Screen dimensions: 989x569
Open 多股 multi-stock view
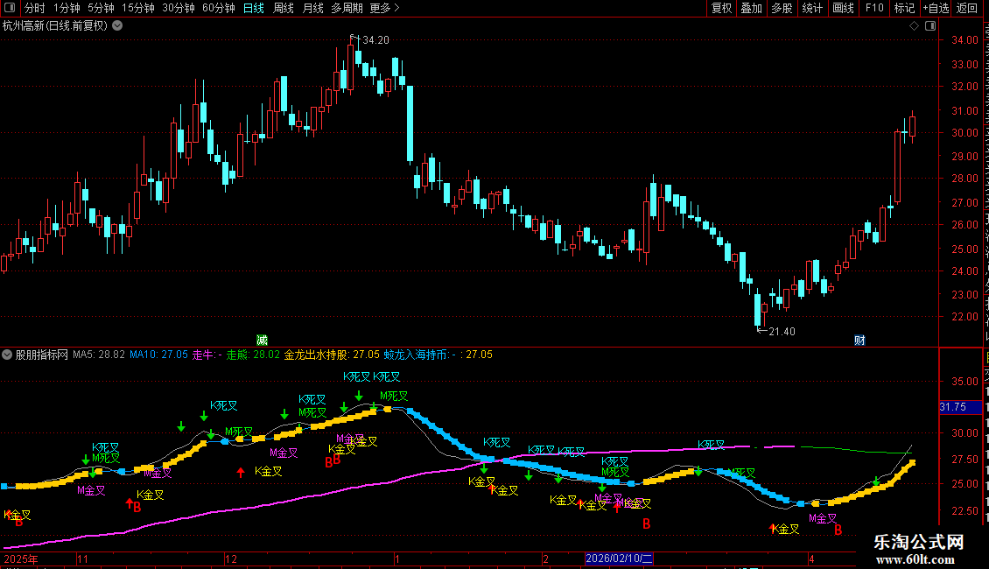(x=782, y=8)
